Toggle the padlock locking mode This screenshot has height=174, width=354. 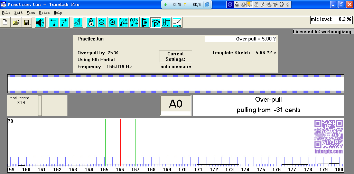point(91,22)
